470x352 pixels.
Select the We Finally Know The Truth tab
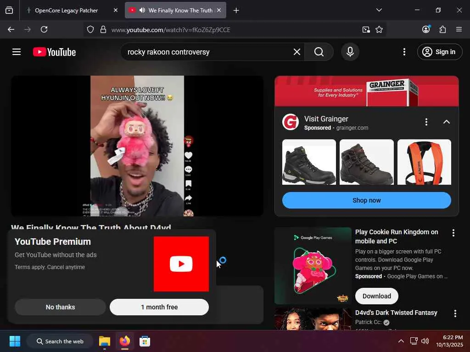point(176,10)
